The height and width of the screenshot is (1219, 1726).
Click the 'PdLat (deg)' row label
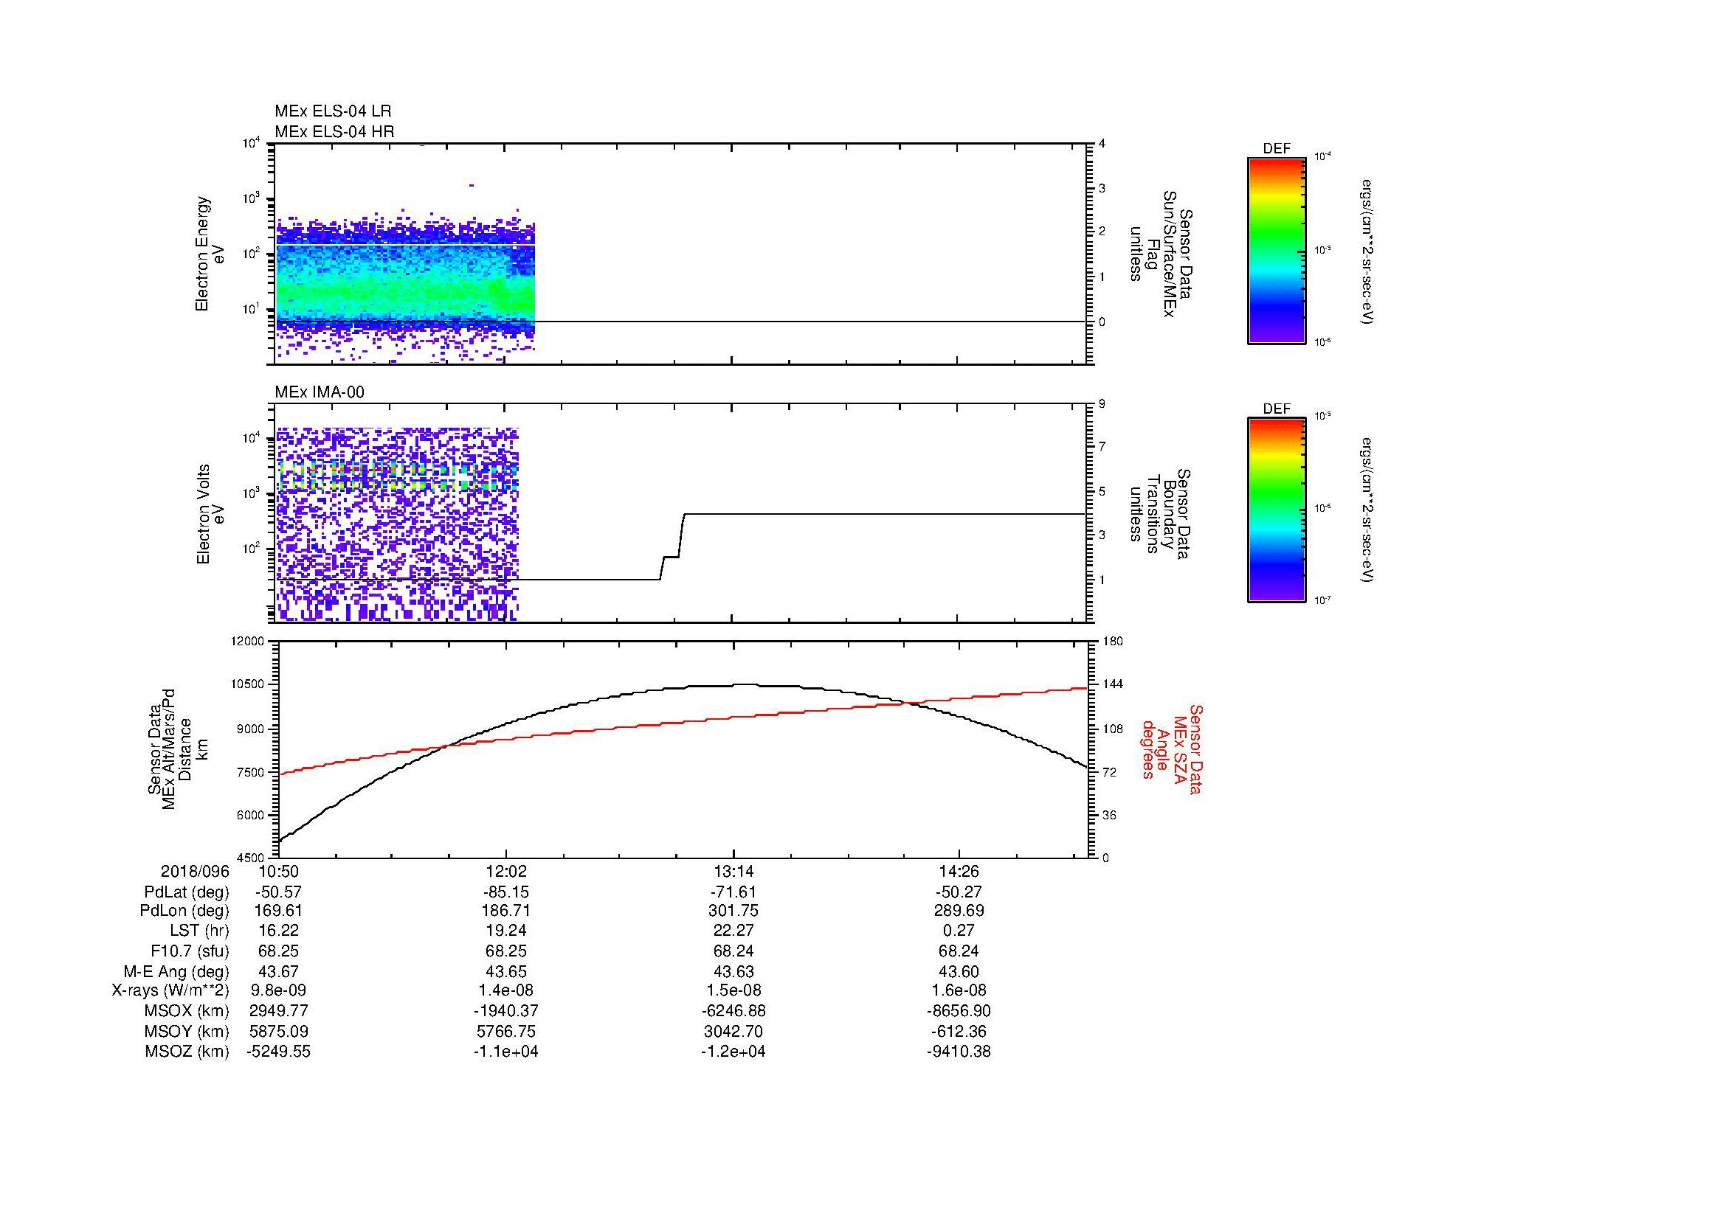point(187,893)
